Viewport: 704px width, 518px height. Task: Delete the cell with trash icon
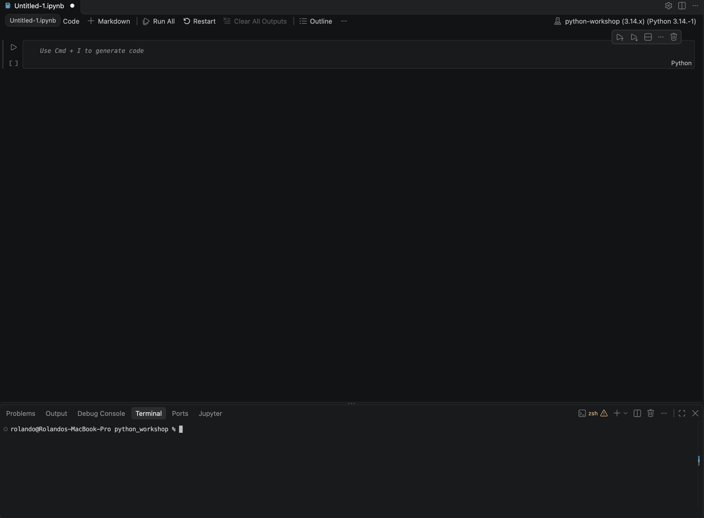pyautogui.click(x=674, y=37)
